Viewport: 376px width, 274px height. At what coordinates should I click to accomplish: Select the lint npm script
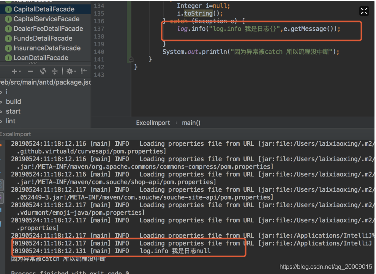[x=11, y=121]
